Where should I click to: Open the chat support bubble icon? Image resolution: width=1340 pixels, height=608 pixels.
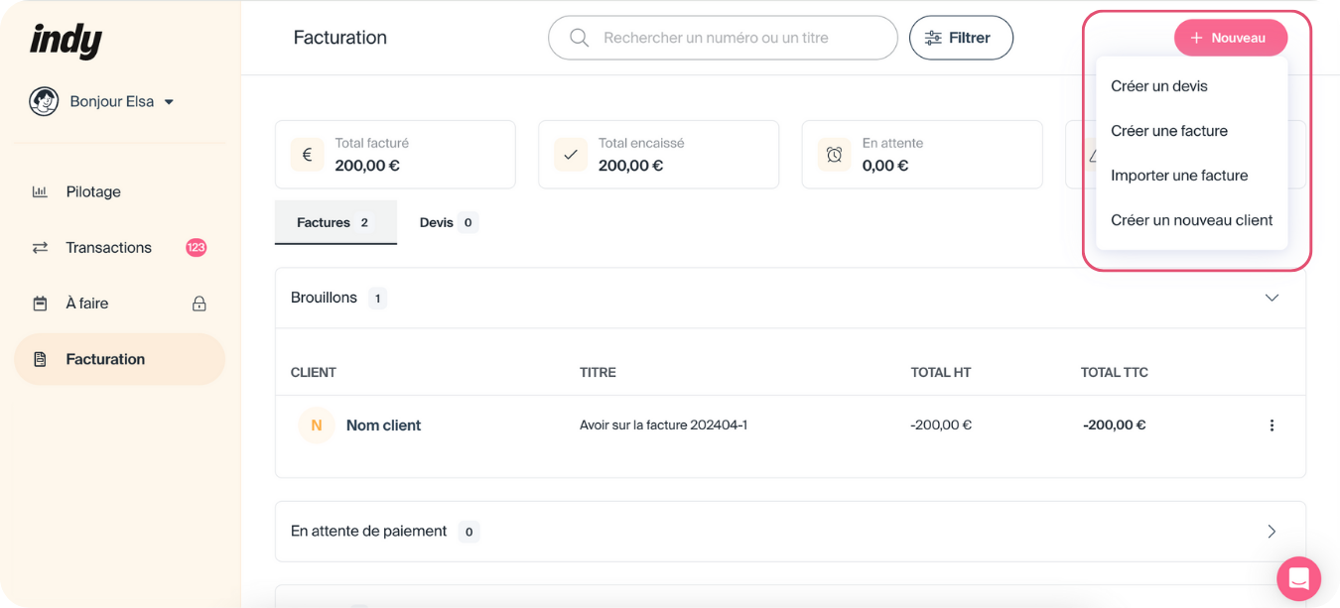pos(1298,578)
